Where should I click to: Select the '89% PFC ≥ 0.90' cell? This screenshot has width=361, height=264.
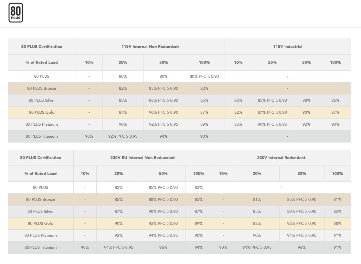tap(302, 212)
